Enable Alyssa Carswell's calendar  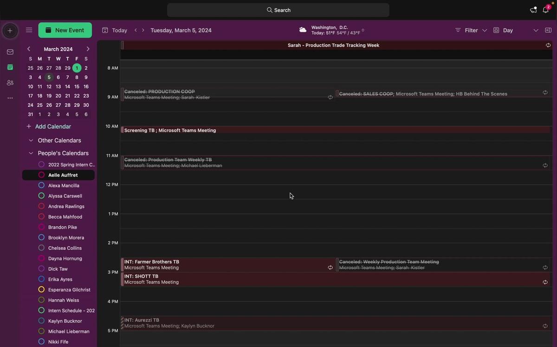41,196
